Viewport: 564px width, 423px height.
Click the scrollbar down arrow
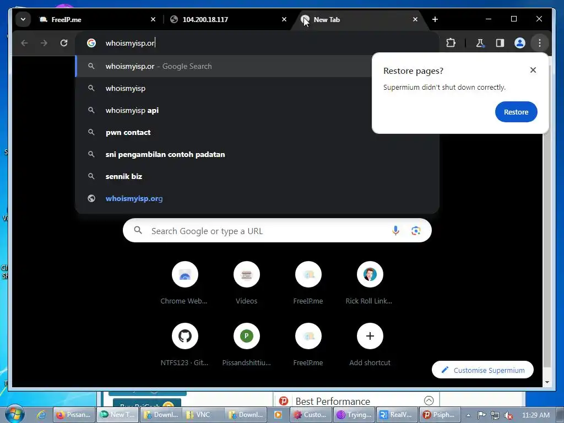pos(547,382)
